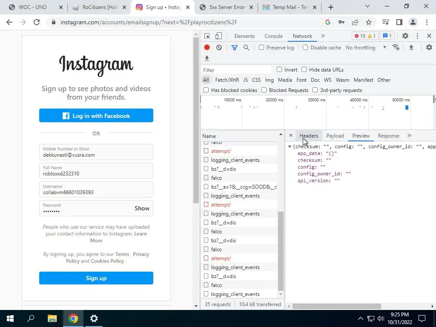
Task: Toggle the network filter funnel icon
Action: [235, 48]
